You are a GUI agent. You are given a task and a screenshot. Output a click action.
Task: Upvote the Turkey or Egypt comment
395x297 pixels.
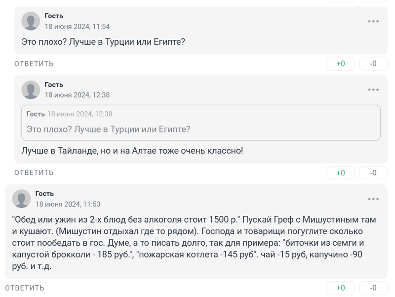tap(341, 64)
